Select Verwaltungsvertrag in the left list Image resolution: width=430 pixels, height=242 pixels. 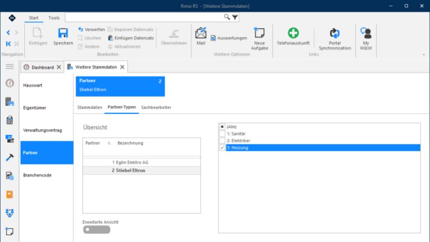(47, 130)
